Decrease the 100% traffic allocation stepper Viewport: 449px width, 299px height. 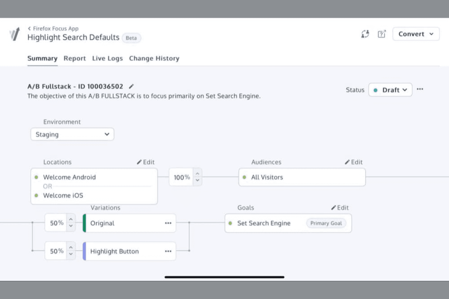(197, 181)
